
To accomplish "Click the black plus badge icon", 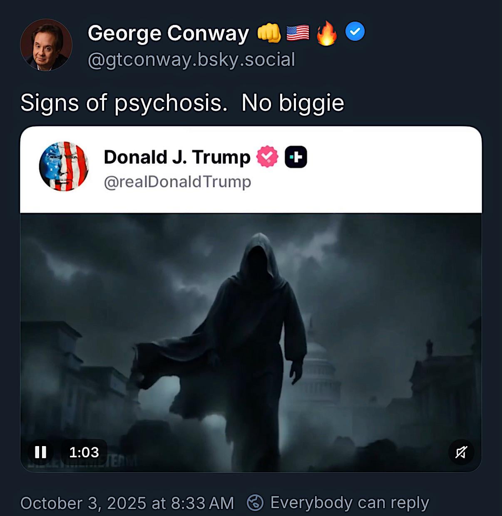I will coord(296,157).
